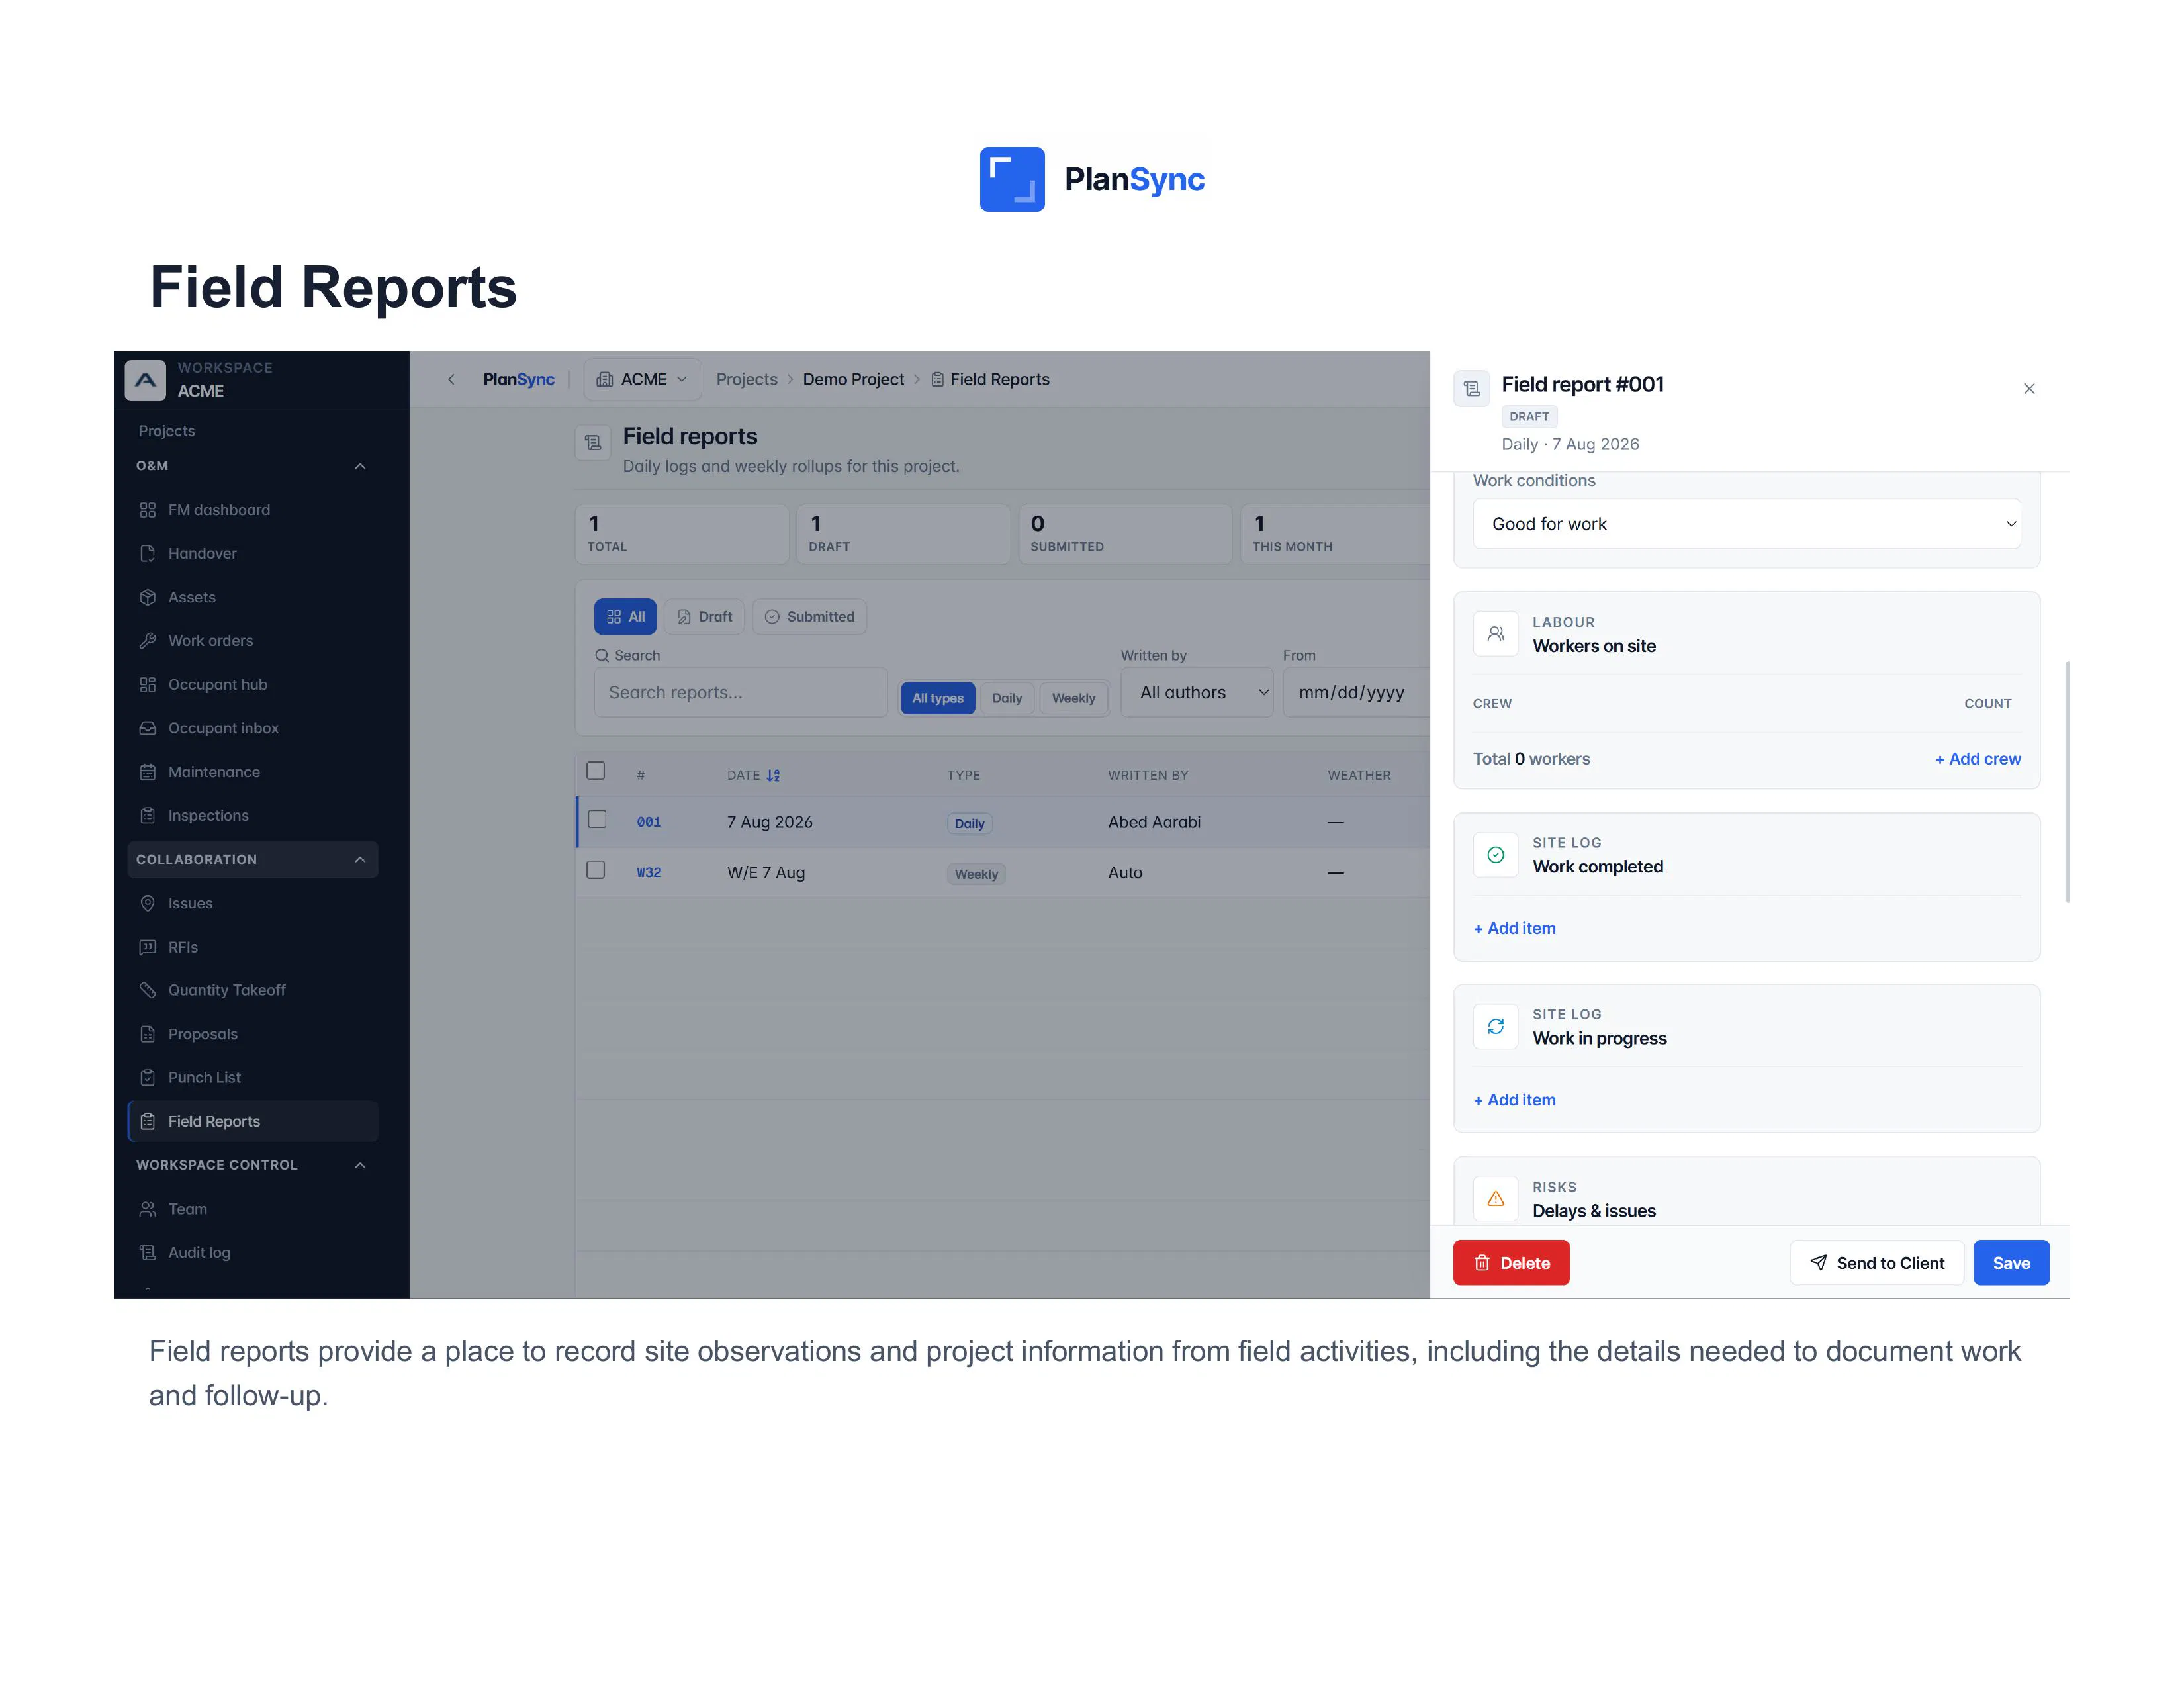Select the Daily type filter
This screenshot has height=1688, width=2184.
[x=1007, y=698]
